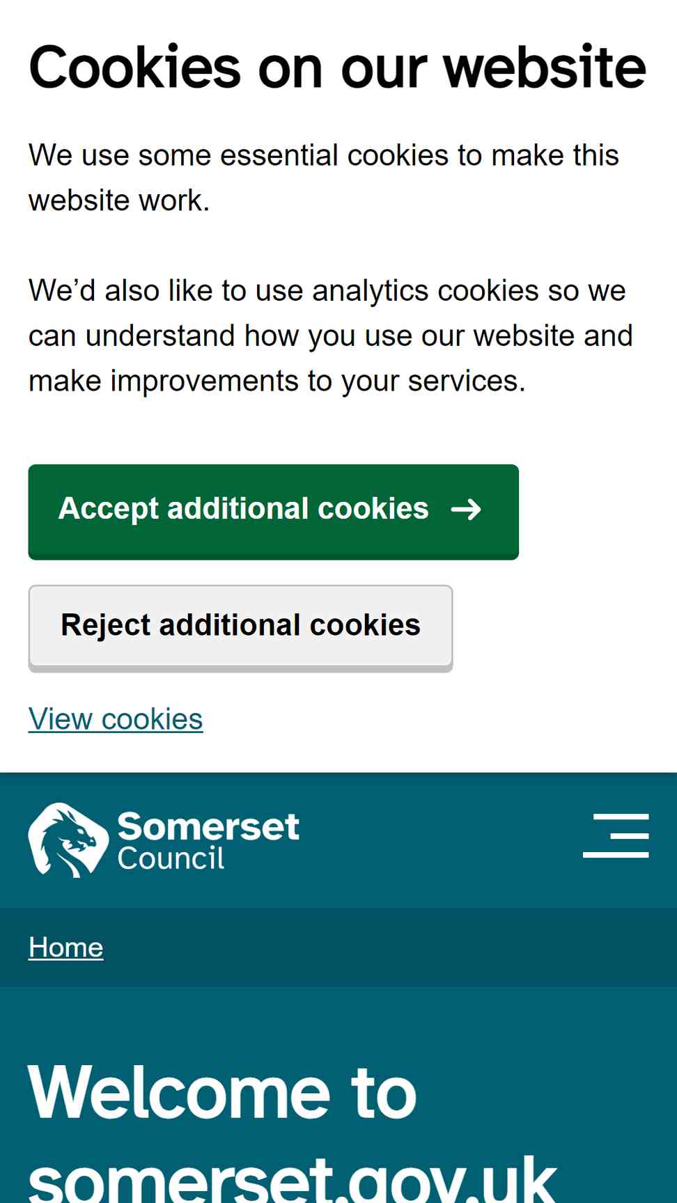Click the Reject additional cookies button
Image resolution: width=677 pixels, height=1203 pixels.
240,628
